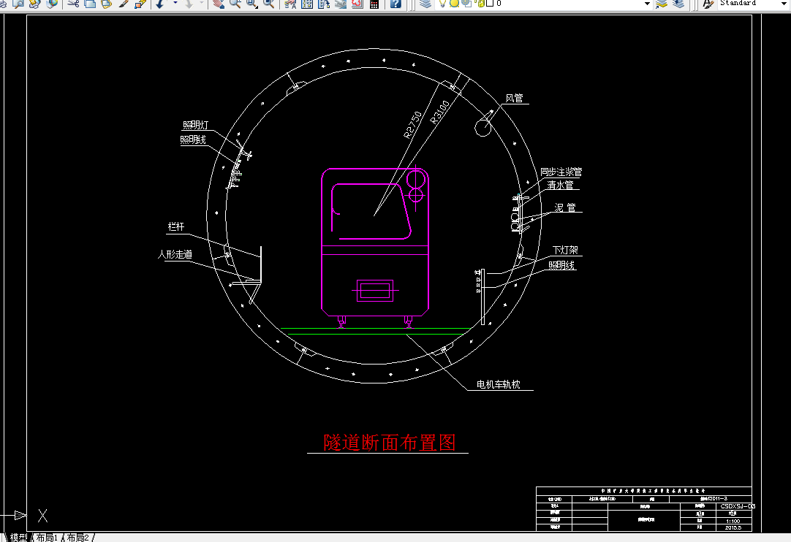Open the quick calculator icon
The width and height of the screenshot is (791, 542).
point(374,4)
